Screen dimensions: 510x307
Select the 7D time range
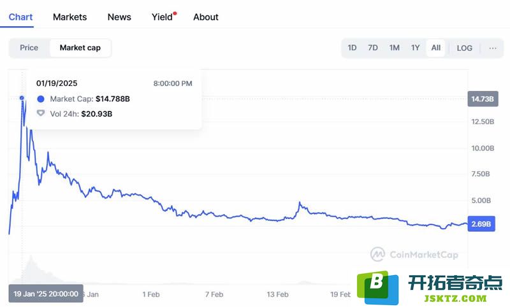[x=373, y=48]
